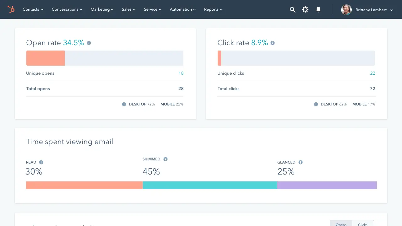Click the info icon near Desktop 72% stats

(x=124, y=104)
